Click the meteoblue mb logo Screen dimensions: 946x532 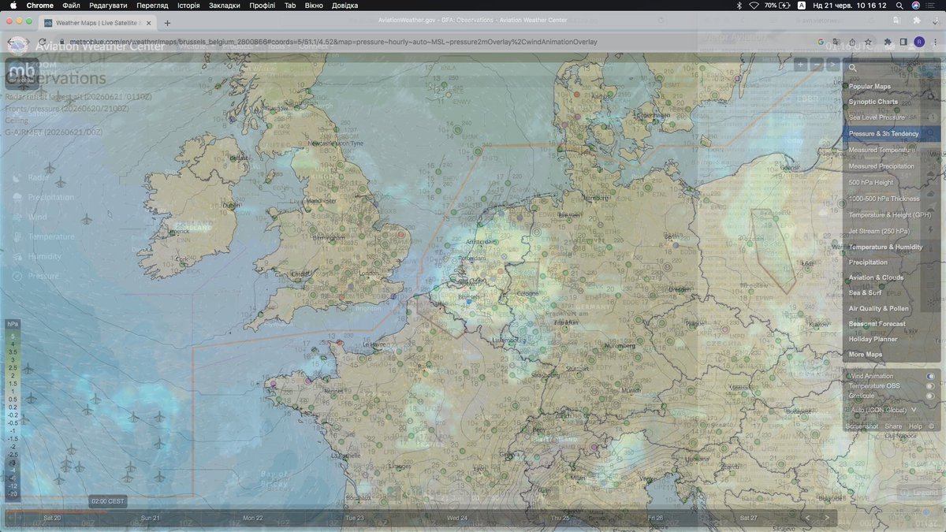(22, 73)
